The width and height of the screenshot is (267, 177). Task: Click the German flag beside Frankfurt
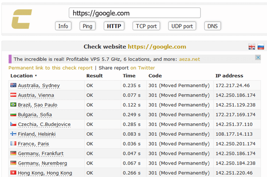tap(13, 153)
